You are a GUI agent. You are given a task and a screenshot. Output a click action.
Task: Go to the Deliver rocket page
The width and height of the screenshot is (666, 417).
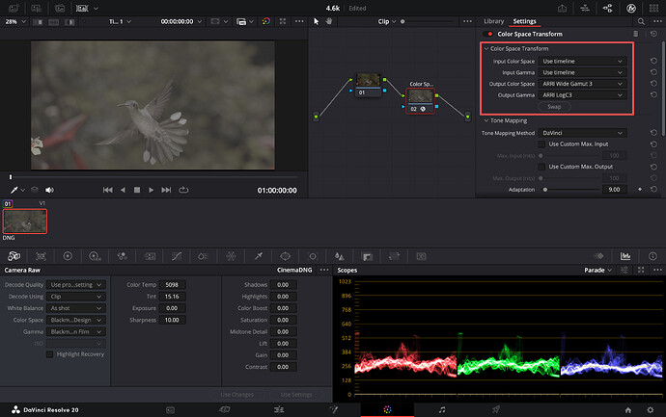(496, 409)
